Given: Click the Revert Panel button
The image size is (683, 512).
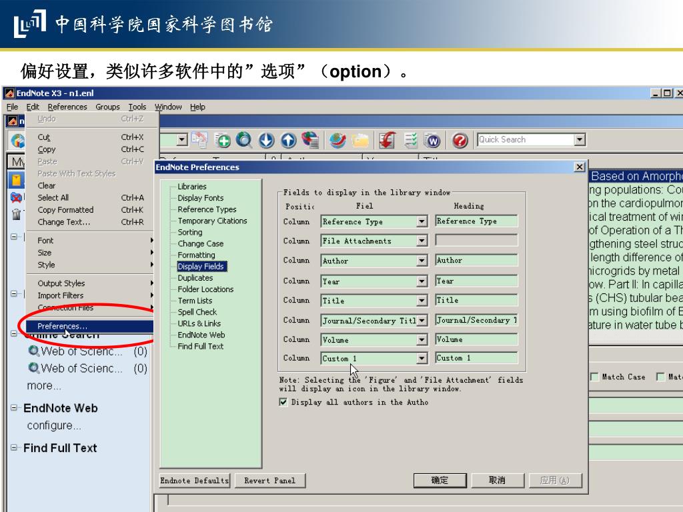Looking at the screenshot, I should pos(269,481).
